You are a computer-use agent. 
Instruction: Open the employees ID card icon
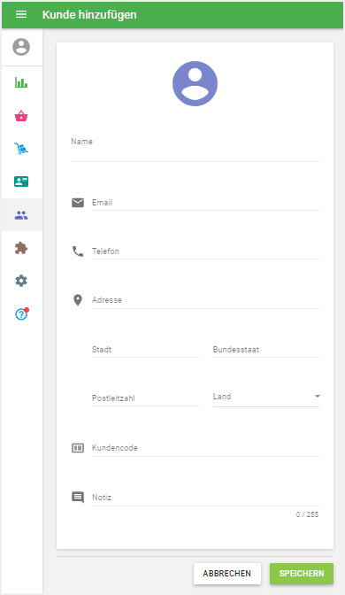[21, 182]
